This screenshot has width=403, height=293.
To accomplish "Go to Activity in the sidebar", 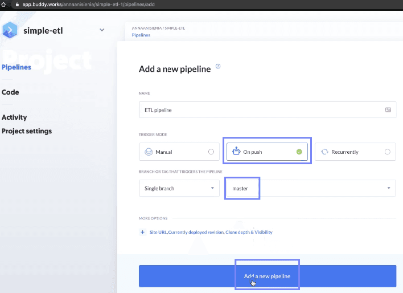I will tap(14, 117).
